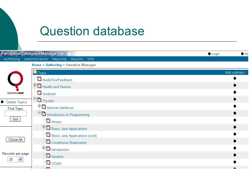Click the arrow icon beside Delete Topics
The width and height of the screenshot is (249, 186).
coord(2,102)
